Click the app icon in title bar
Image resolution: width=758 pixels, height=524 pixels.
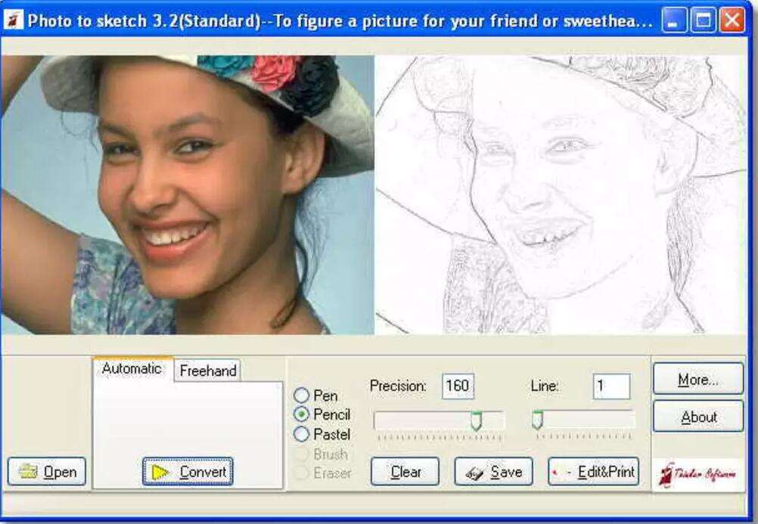click(x=13, y=20)
